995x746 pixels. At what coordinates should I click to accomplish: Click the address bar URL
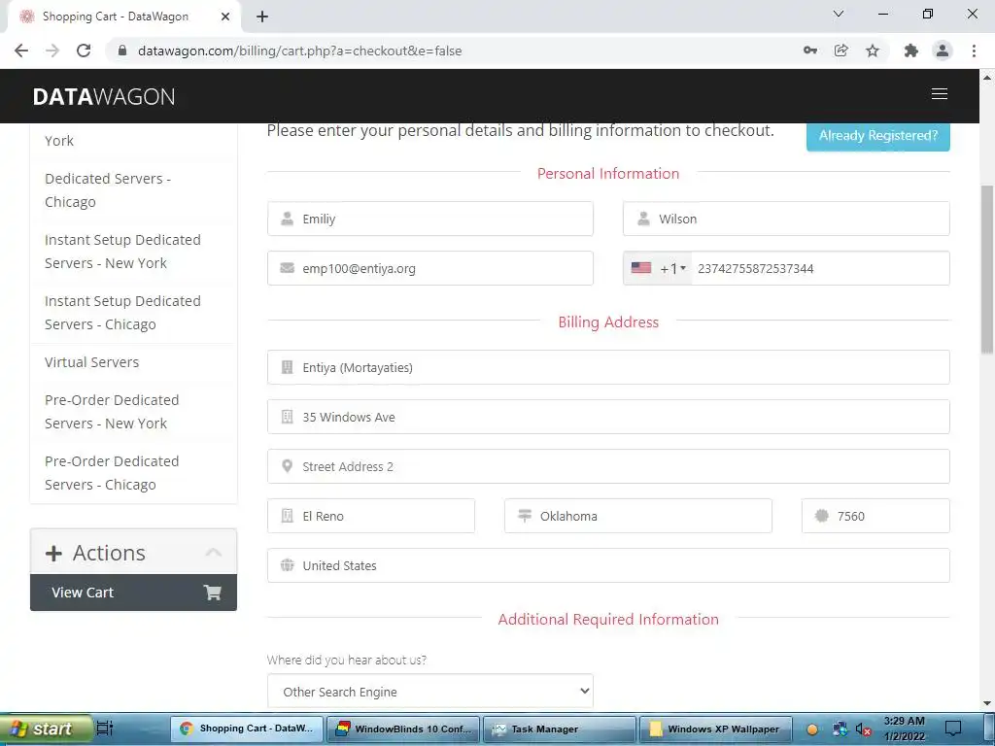click(x=299, y=51)
